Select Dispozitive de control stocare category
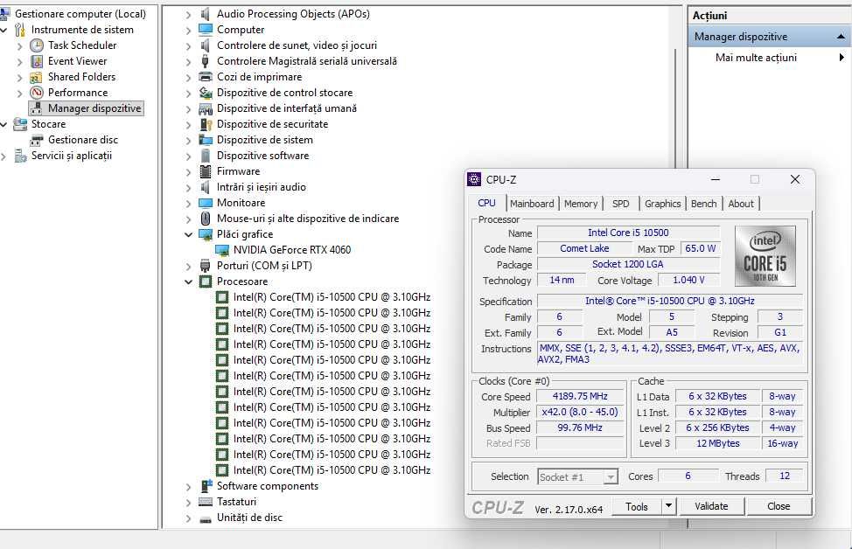Image resolution: width=852 pixels, height=549 pixels. tap(284, 93)
